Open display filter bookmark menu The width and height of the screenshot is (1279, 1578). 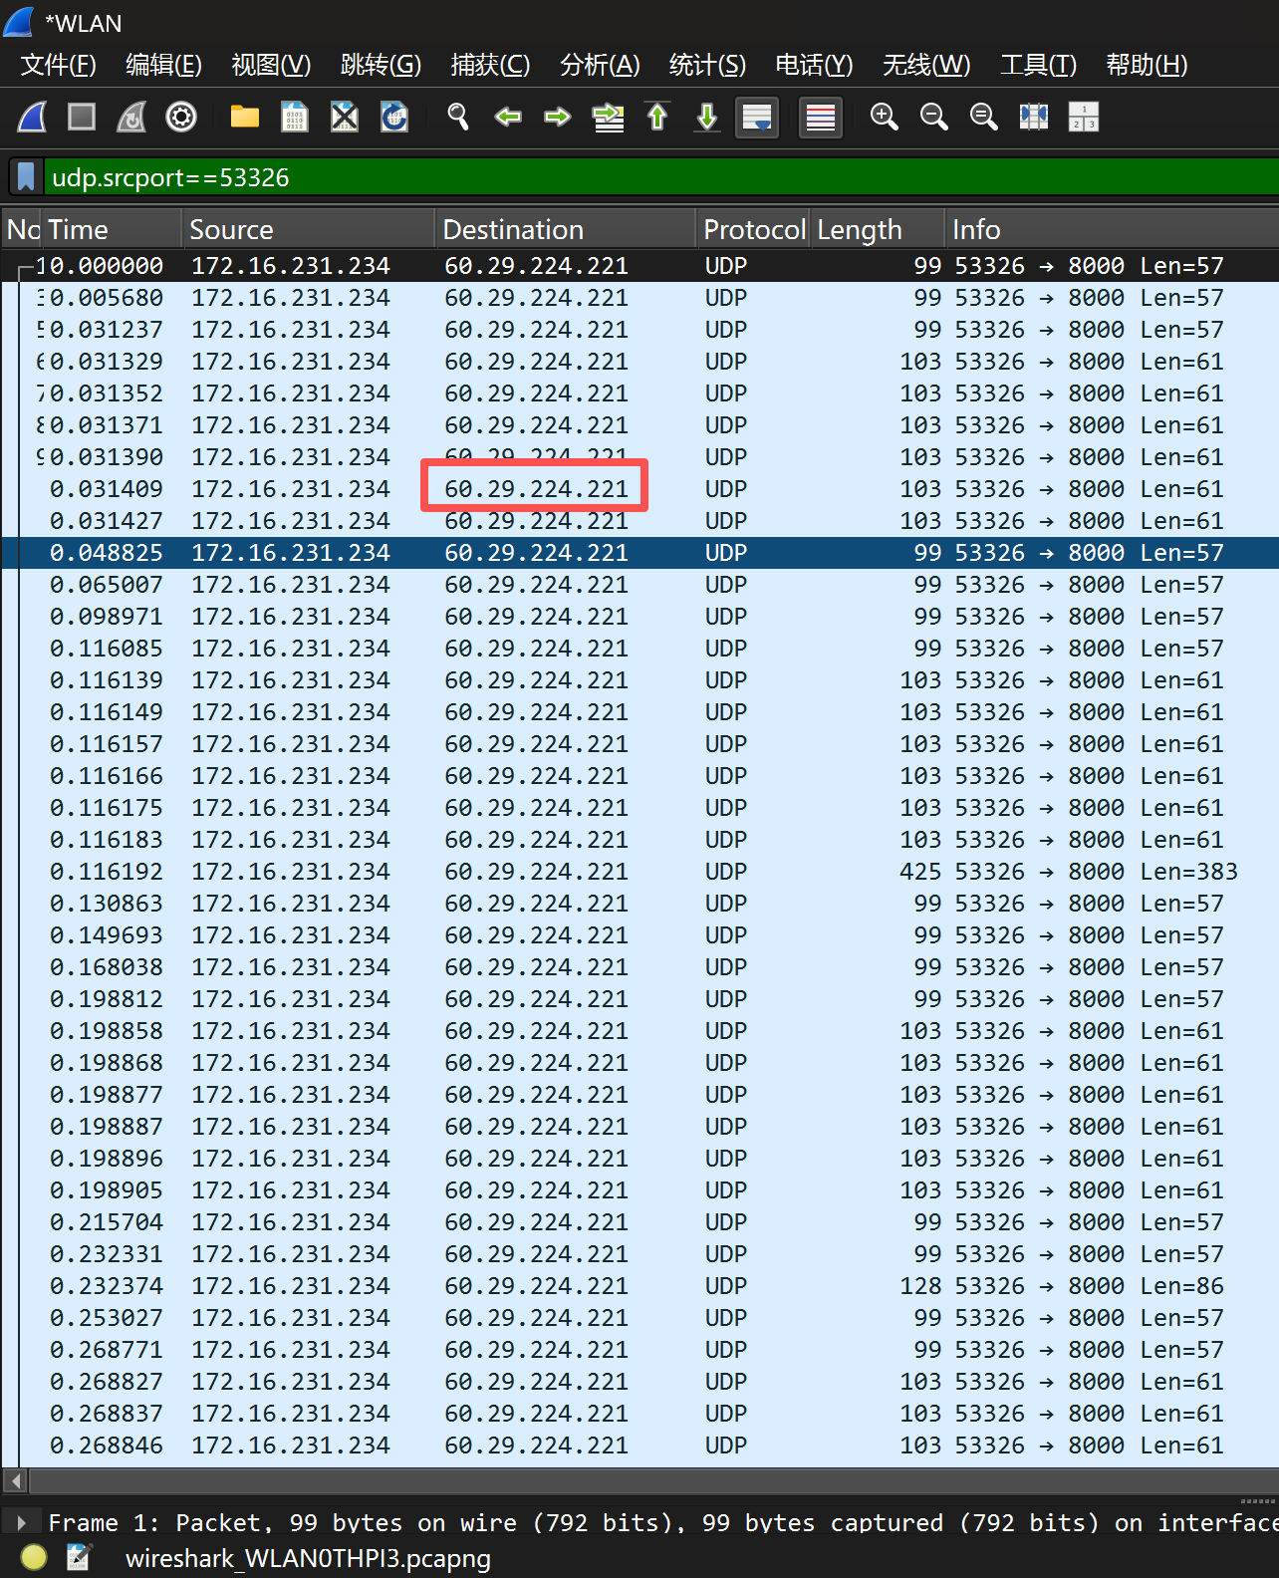27,177
